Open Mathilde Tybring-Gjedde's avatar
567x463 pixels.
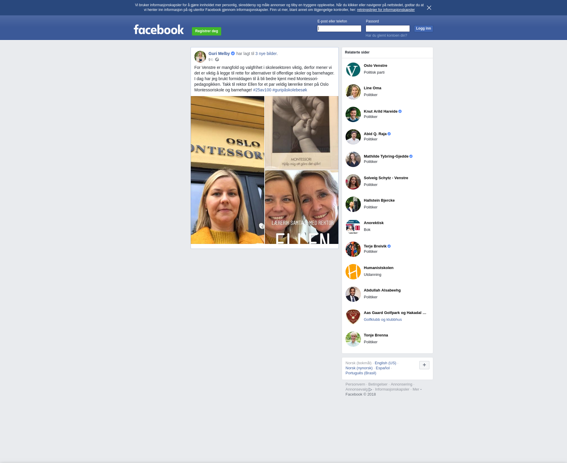(x=353, y=159)
